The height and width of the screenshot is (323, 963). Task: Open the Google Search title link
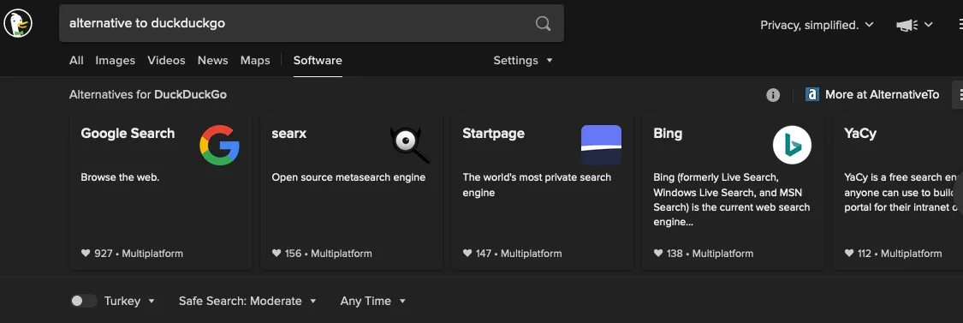[x=128, y=133]
